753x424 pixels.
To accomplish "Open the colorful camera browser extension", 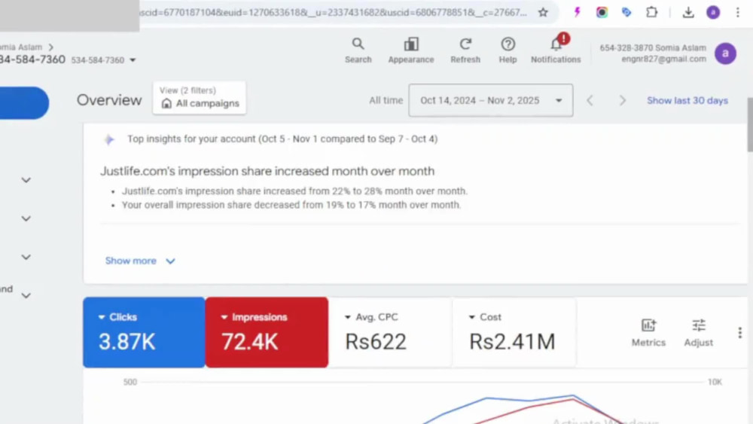I will (601, 13).
